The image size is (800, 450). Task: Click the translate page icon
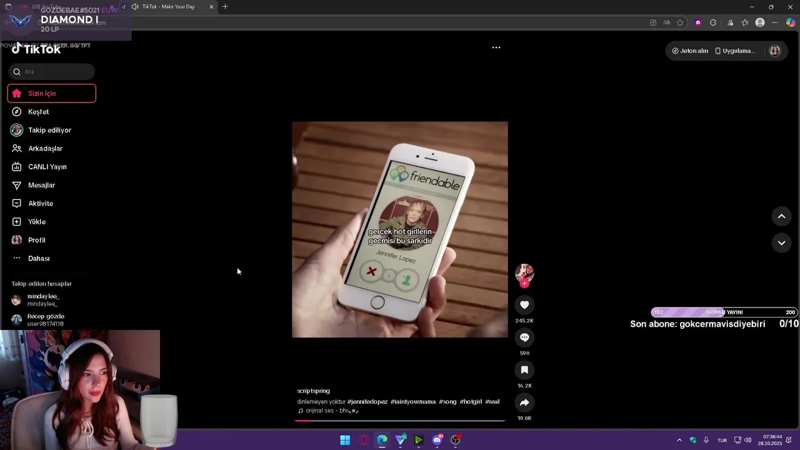pyautogui.click(x=667, y=22)
